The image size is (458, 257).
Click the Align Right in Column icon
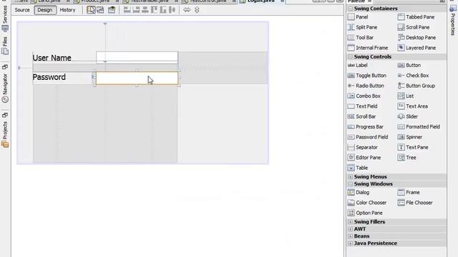pyautogui.click(x=136, y=10)
